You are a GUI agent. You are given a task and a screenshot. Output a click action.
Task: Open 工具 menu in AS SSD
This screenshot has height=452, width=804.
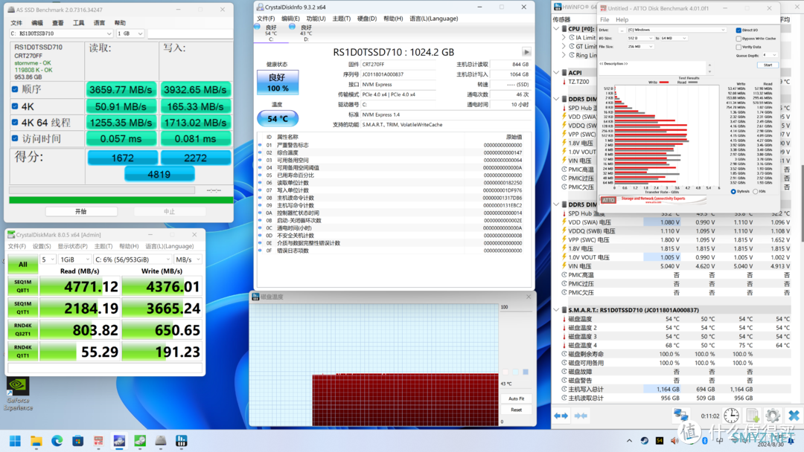78,23
